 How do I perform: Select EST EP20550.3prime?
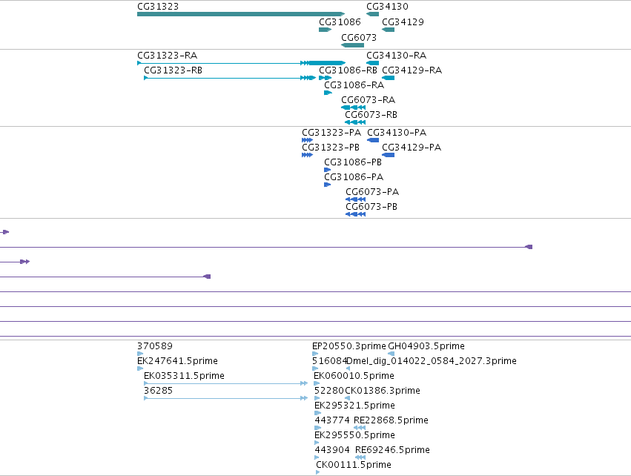tap(349, 346)
